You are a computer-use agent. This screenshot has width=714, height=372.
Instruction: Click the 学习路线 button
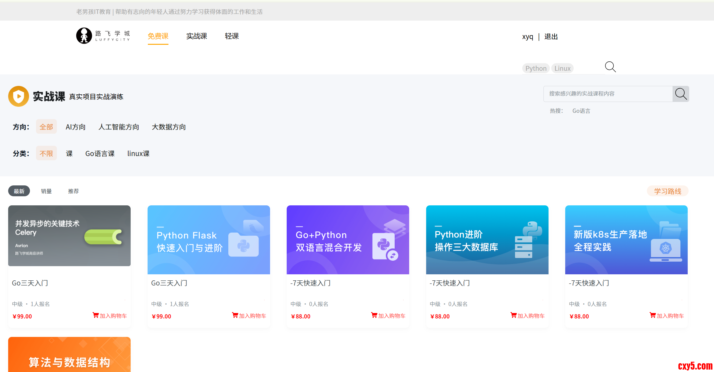[x=667, y=191]
